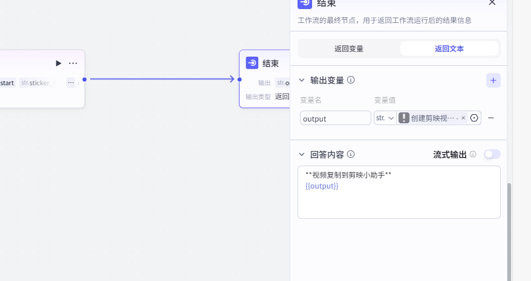531x281 pixels.
Task: Click the info icon beside 输出变量
Action: point(351,80)
